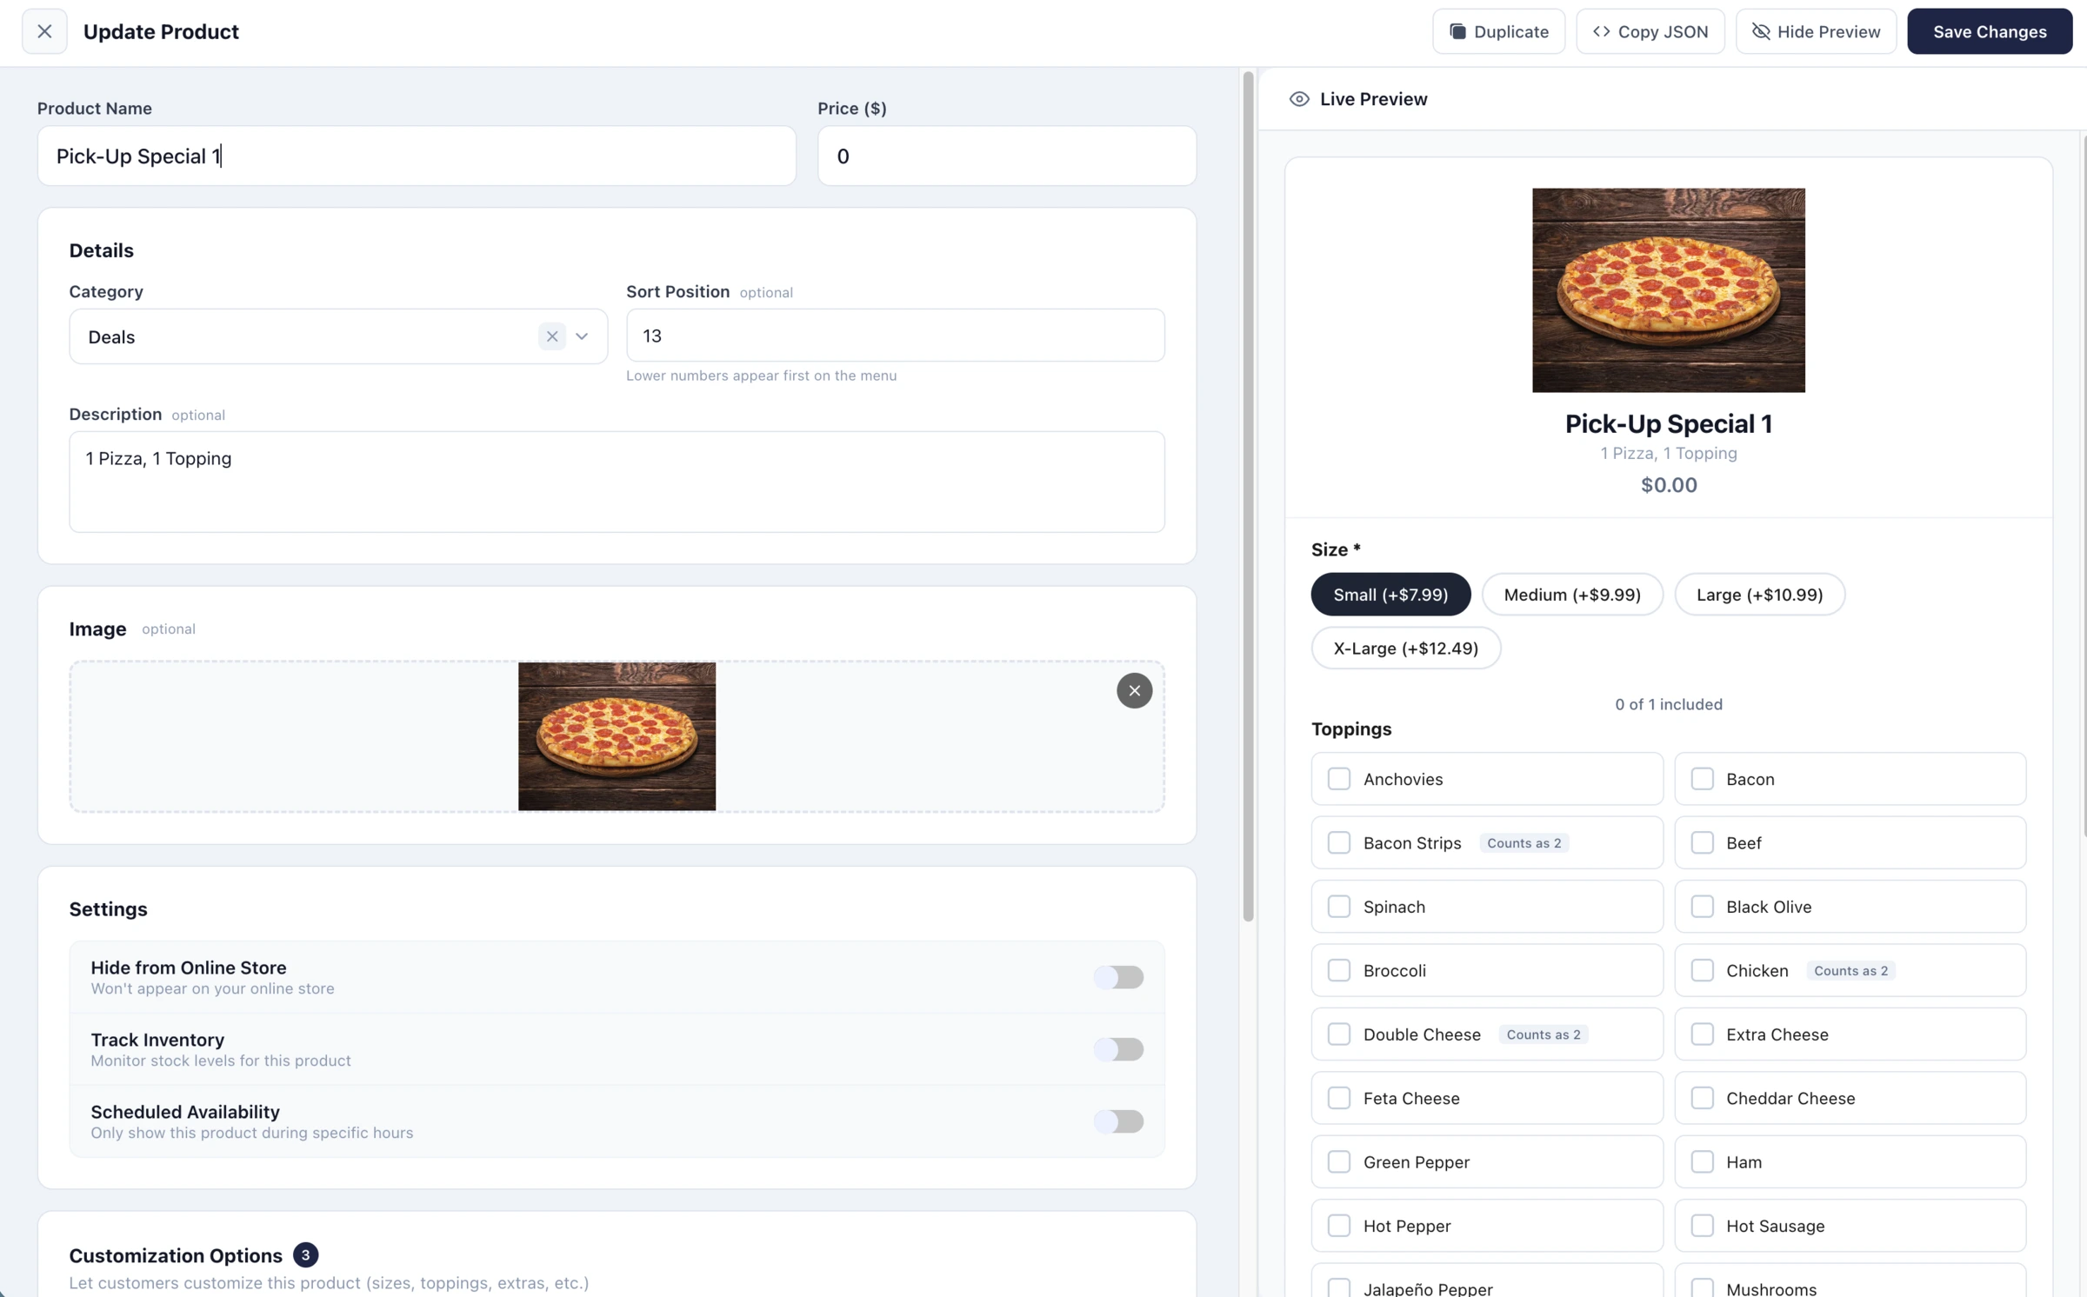Open the Category dropdown
Viewport: 2087px width, 1297px height.
click(x=582, y=336)
